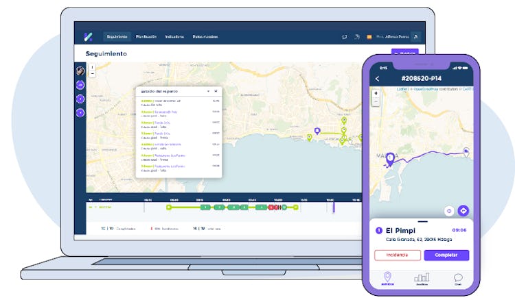
Task: Click the orange flag icon in the laptop header
Action: (x=369, y=37)
